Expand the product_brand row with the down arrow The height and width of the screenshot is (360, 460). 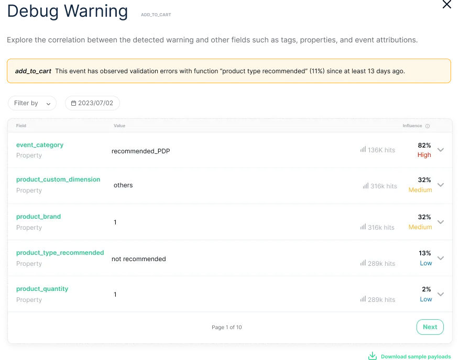441,222
